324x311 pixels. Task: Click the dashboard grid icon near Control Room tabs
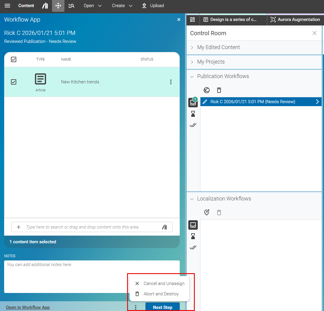(193, 20)
